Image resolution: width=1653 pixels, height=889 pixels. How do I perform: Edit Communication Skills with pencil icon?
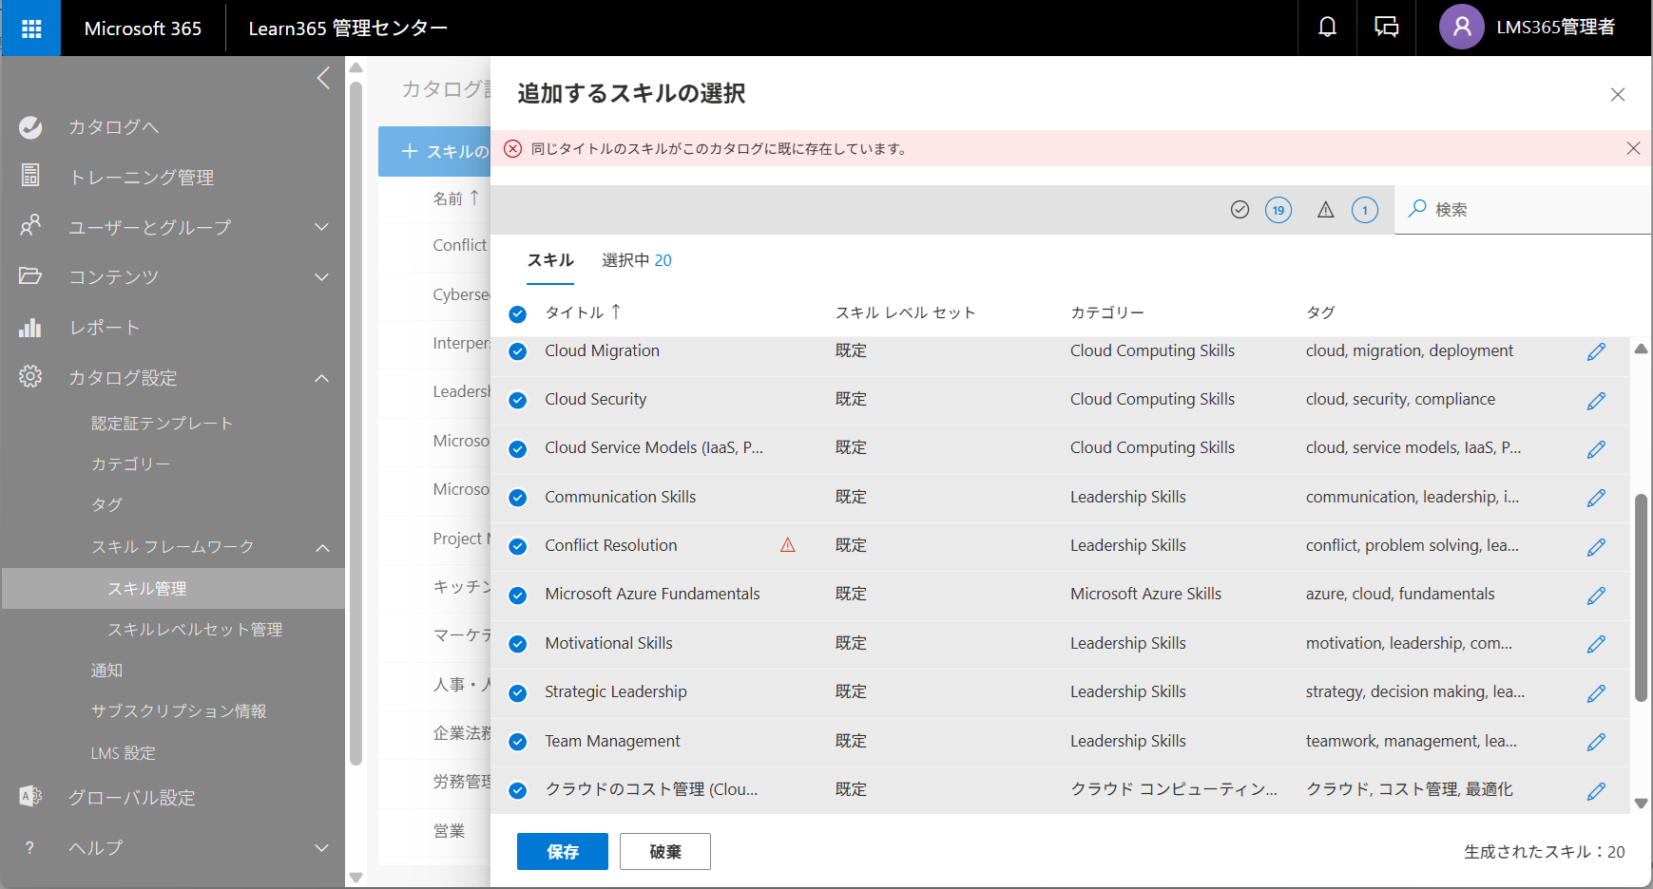coord(1596,498)
